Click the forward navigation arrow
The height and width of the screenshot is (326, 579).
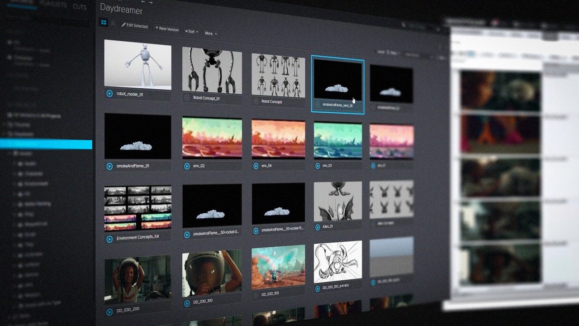pyautogui.click(x=151, y=3)
